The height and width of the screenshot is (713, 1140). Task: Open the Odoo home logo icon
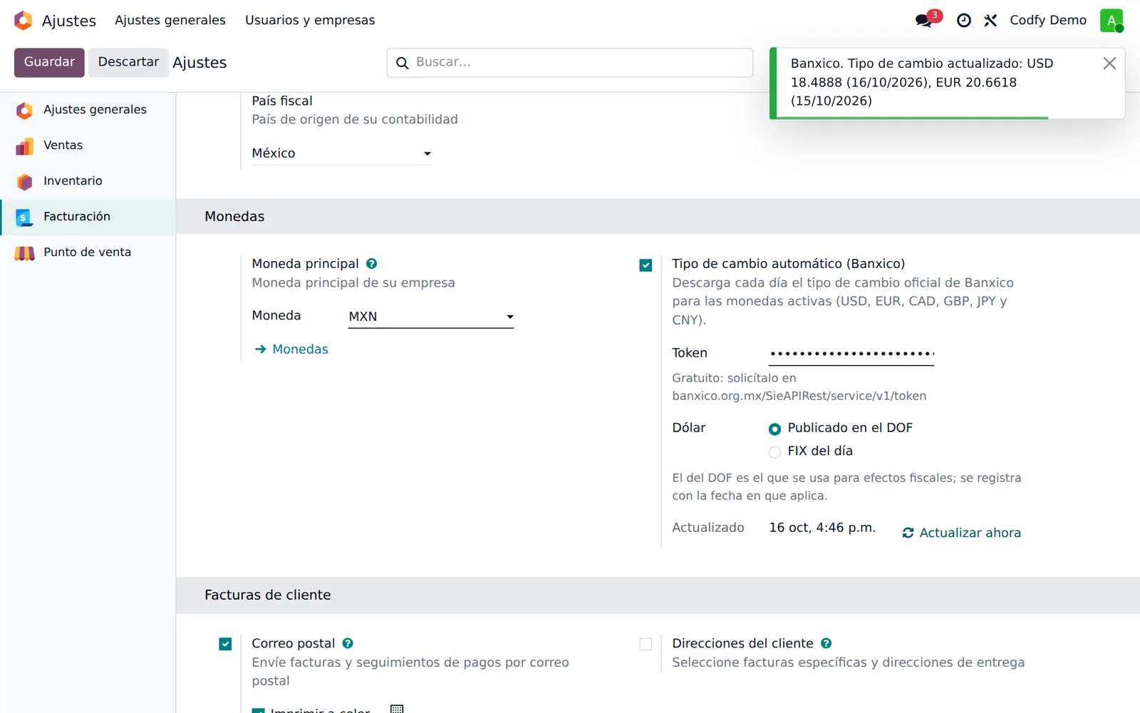point(24,21)
